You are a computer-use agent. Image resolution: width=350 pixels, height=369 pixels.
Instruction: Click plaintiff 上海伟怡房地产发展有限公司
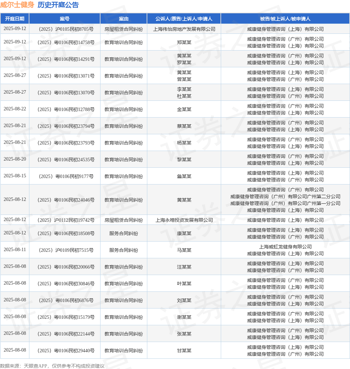tap(184, 29)
